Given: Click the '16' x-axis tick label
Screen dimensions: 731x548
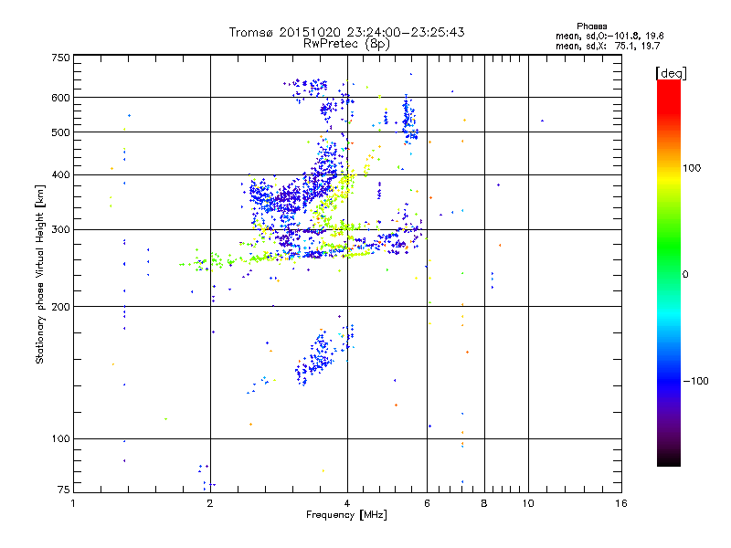Looking at the screenshot, I should (x=621, y=504).
